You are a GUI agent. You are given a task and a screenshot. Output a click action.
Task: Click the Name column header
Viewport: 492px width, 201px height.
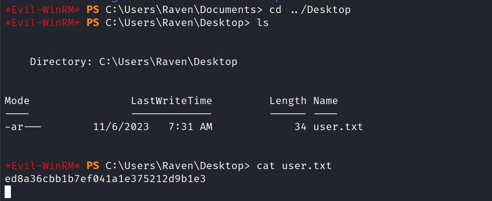(x=325, y=101)
